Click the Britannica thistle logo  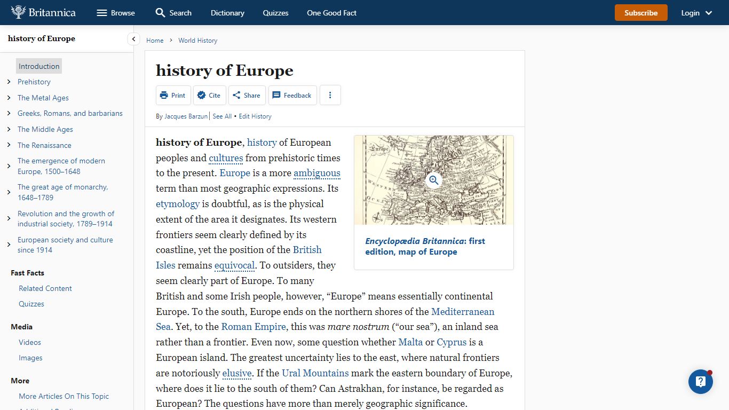(x=43, y=12)
